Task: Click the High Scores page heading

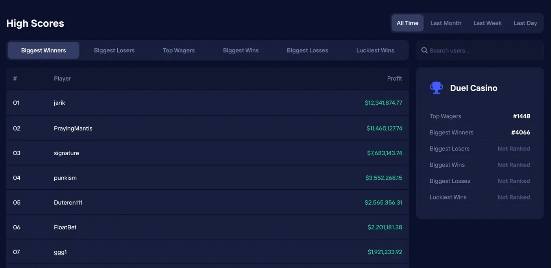Action: [35, 23]
